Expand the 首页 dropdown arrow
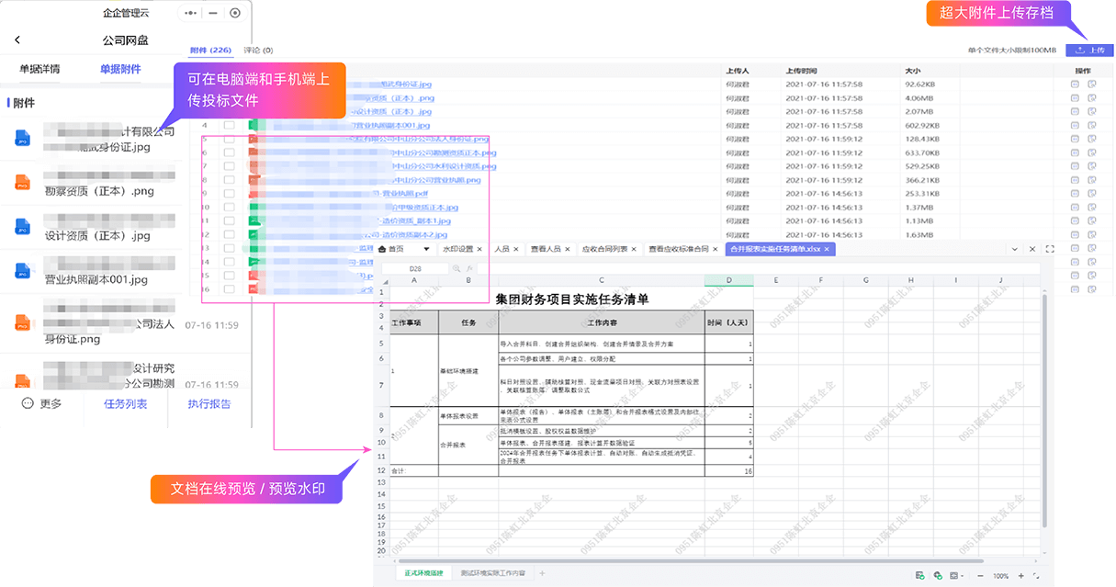Screen dimensions: 1116x587 click(426, 249)
